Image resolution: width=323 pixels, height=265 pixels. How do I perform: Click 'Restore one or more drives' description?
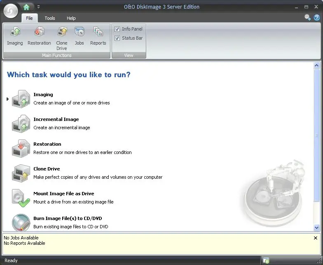coord(82,152)
